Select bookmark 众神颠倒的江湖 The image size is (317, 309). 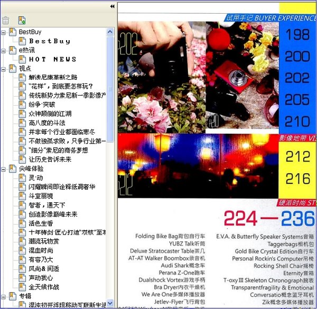click(50, 114)
